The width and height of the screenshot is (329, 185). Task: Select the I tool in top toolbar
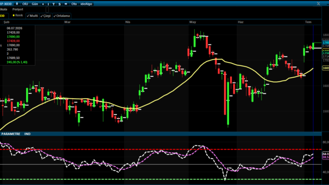(x=48, y=4)
